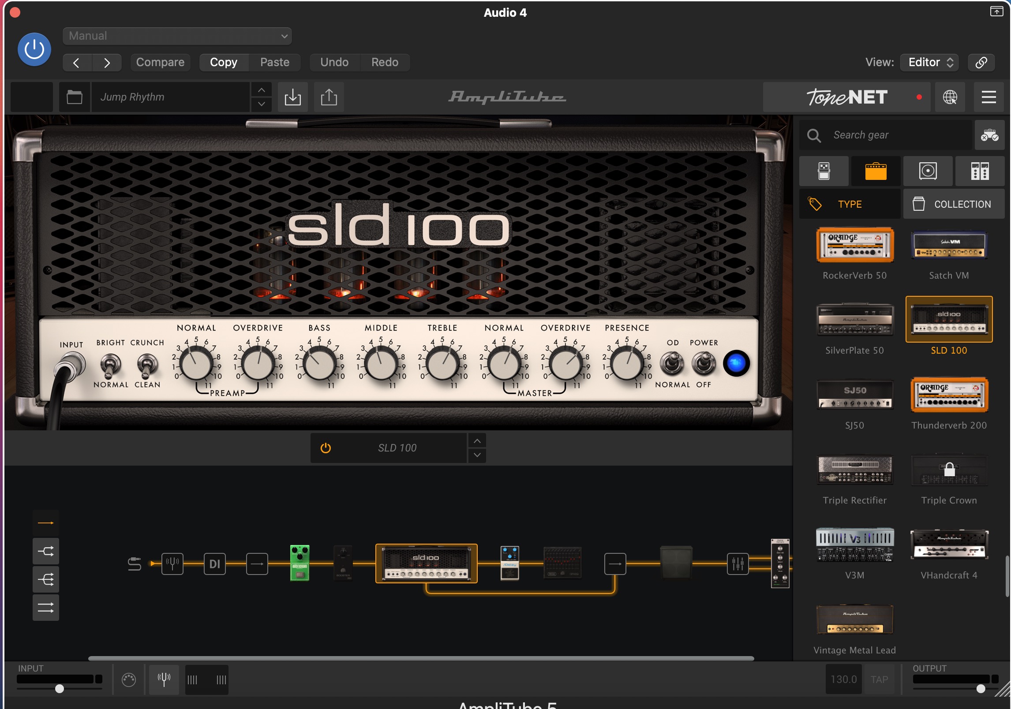The height and width of the screenshot is (709, 1011).
Task: Select the amplifier gear category
Action: [x=876, y=171]
